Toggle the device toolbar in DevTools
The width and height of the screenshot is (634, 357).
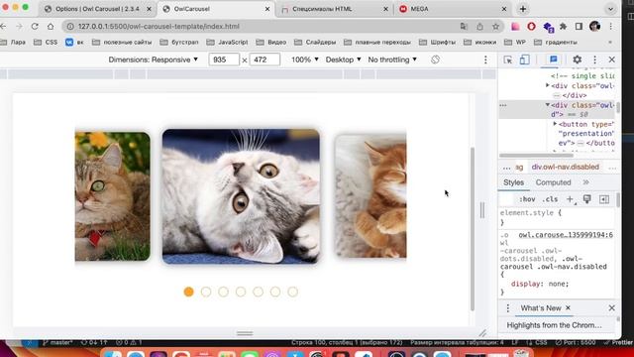tap(524, 59)
